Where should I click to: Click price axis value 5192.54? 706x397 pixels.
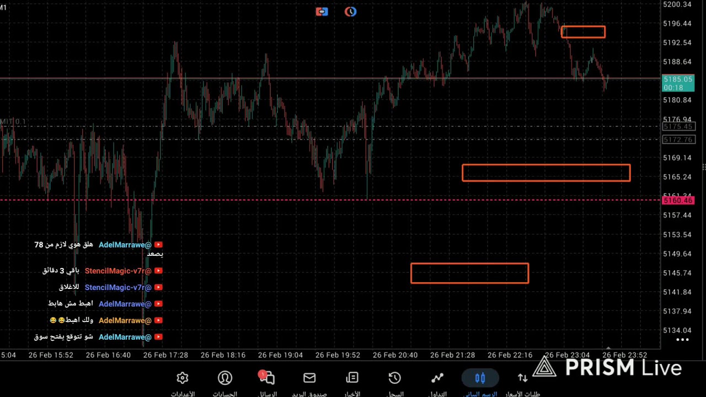[677, 42]
